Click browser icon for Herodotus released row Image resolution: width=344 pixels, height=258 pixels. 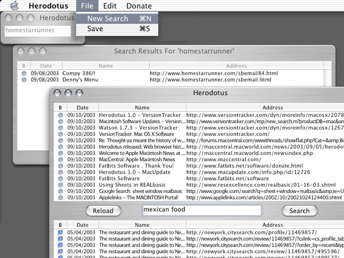pos(61,147)
